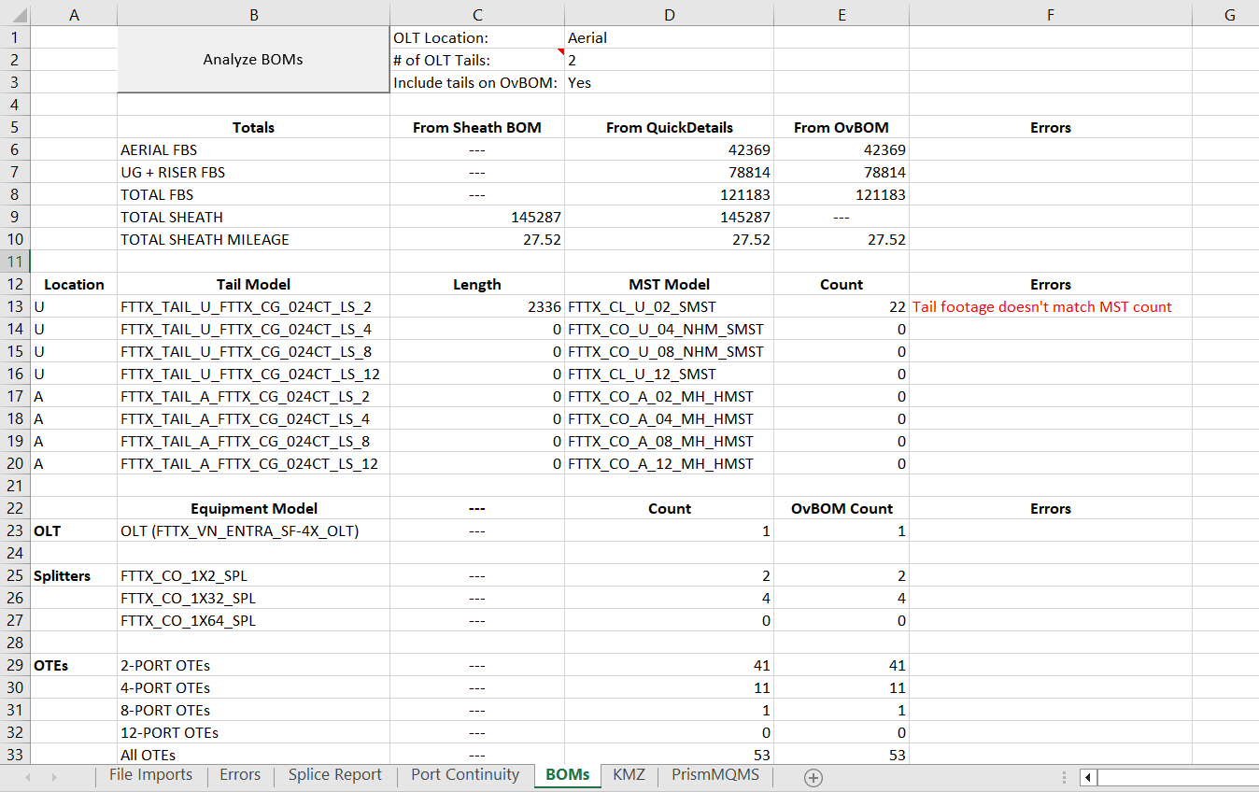Click FTTX_TAIL_U_FTTX_CG_024CT_LS_2 cell
Screen dimensions: 1259x792
point(253,307)
